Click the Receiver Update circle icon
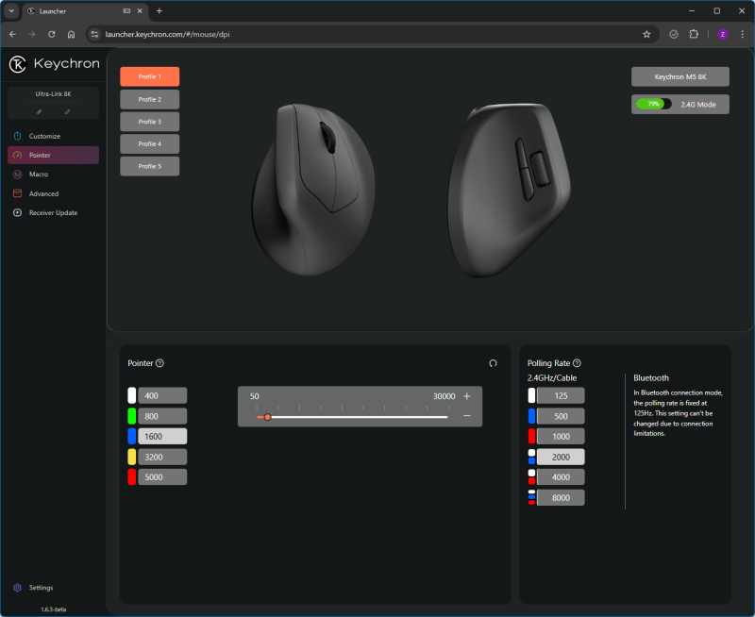This screenshot has width=755, height=617. pyautogui.click(x=17, y=212)
